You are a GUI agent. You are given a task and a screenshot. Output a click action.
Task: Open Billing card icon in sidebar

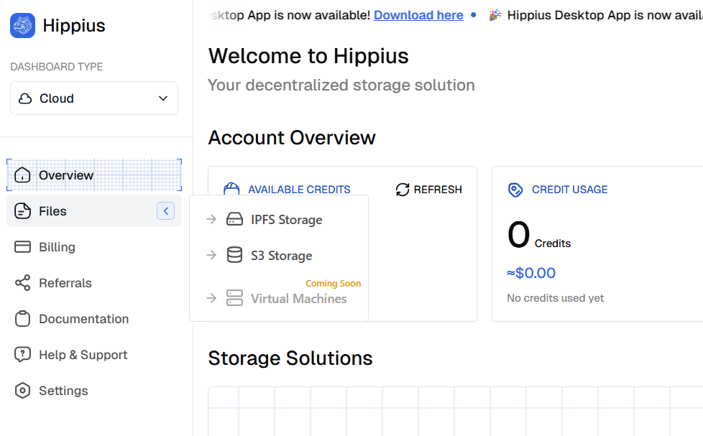click(x=23, y=247)
